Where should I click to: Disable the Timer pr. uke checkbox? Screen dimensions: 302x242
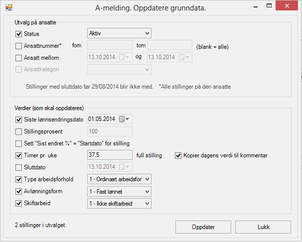(19, 155)
